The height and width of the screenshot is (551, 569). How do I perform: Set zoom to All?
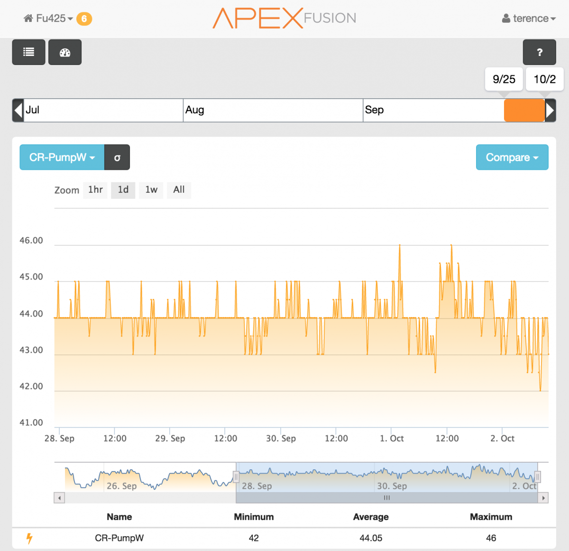[x=179, y=190]
